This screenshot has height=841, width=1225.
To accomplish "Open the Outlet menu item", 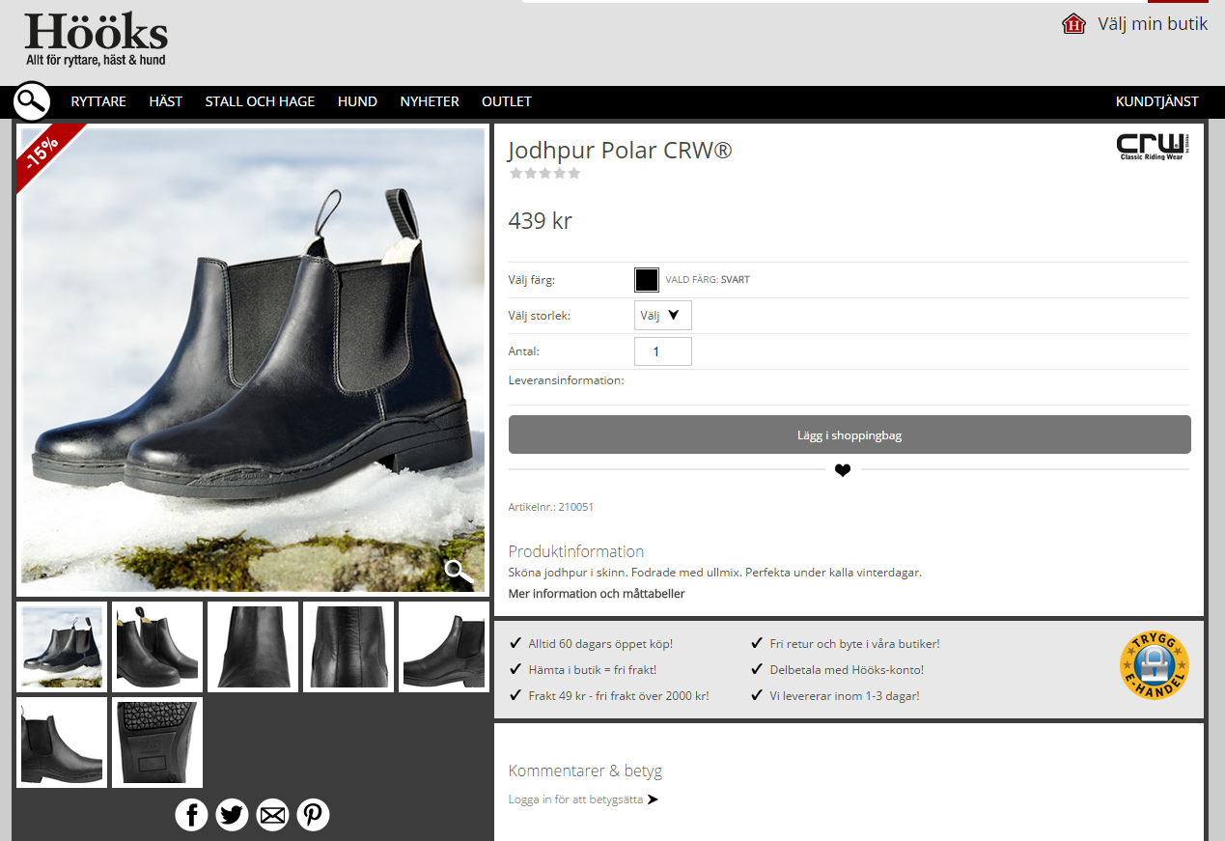I will [x=506, y=101].
